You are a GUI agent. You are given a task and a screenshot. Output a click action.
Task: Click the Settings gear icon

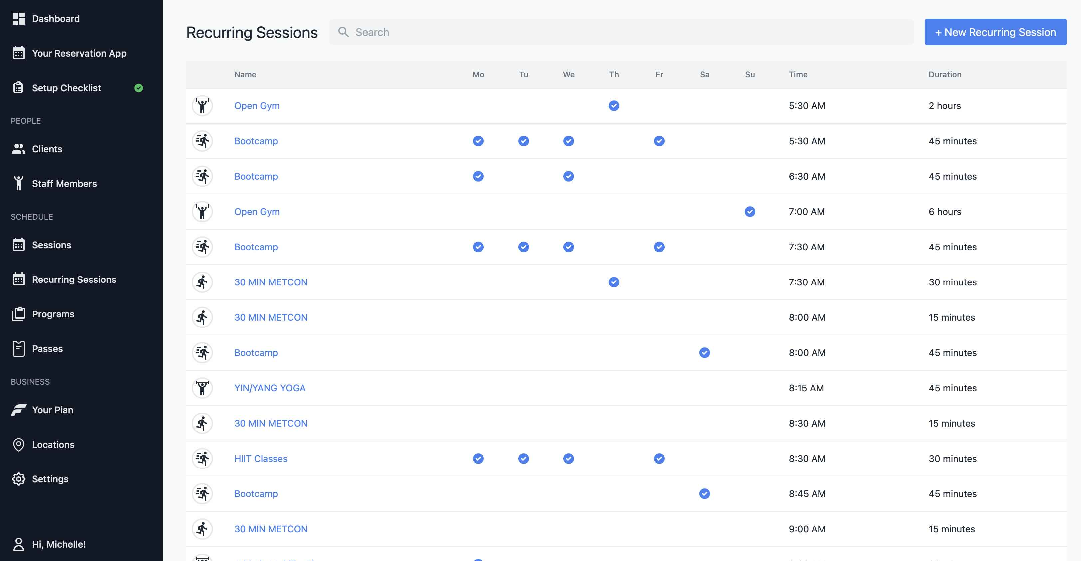18,479
